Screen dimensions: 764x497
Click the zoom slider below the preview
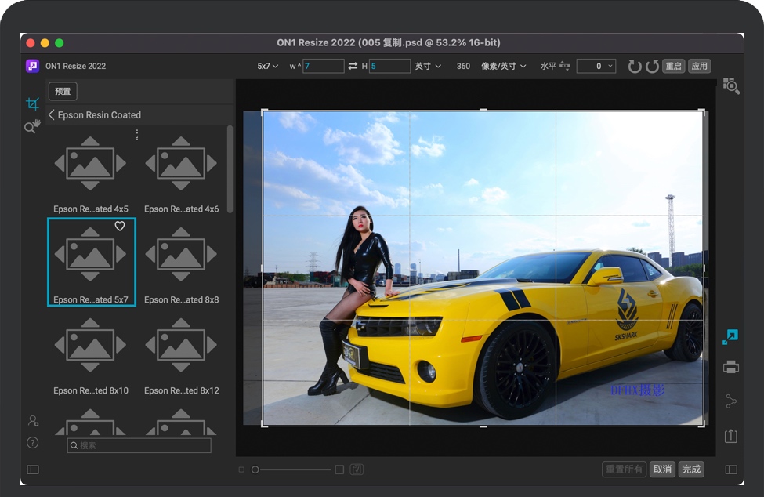coord(294,470)
